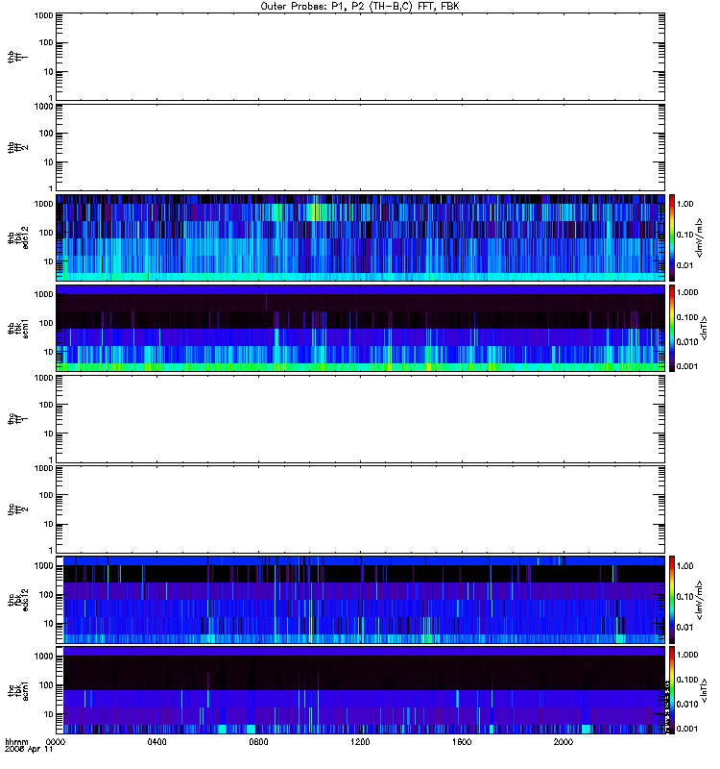Click the "thc fbk scm1" y-axis panel label
The image size is (720, 769).
[18, 690]
